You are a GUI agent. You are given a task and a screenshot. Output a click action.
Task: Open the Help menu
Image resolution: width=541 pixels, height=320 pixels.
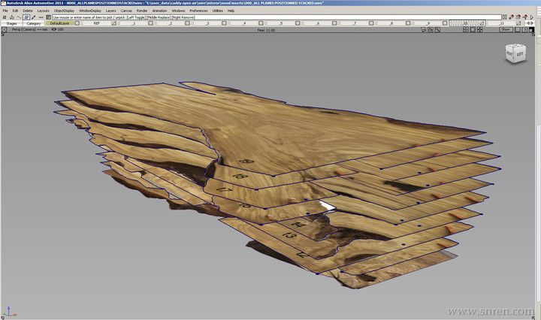231,11
